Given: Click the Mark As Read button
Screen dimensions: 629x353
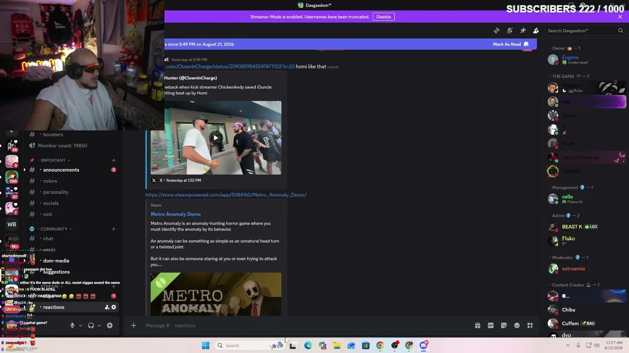Looking at the screenshot, I should click(x=511, y=44).
